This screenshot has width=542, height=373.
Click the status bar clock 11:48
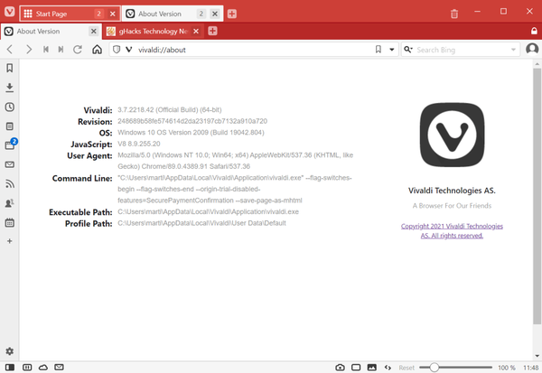pos(530,368)
